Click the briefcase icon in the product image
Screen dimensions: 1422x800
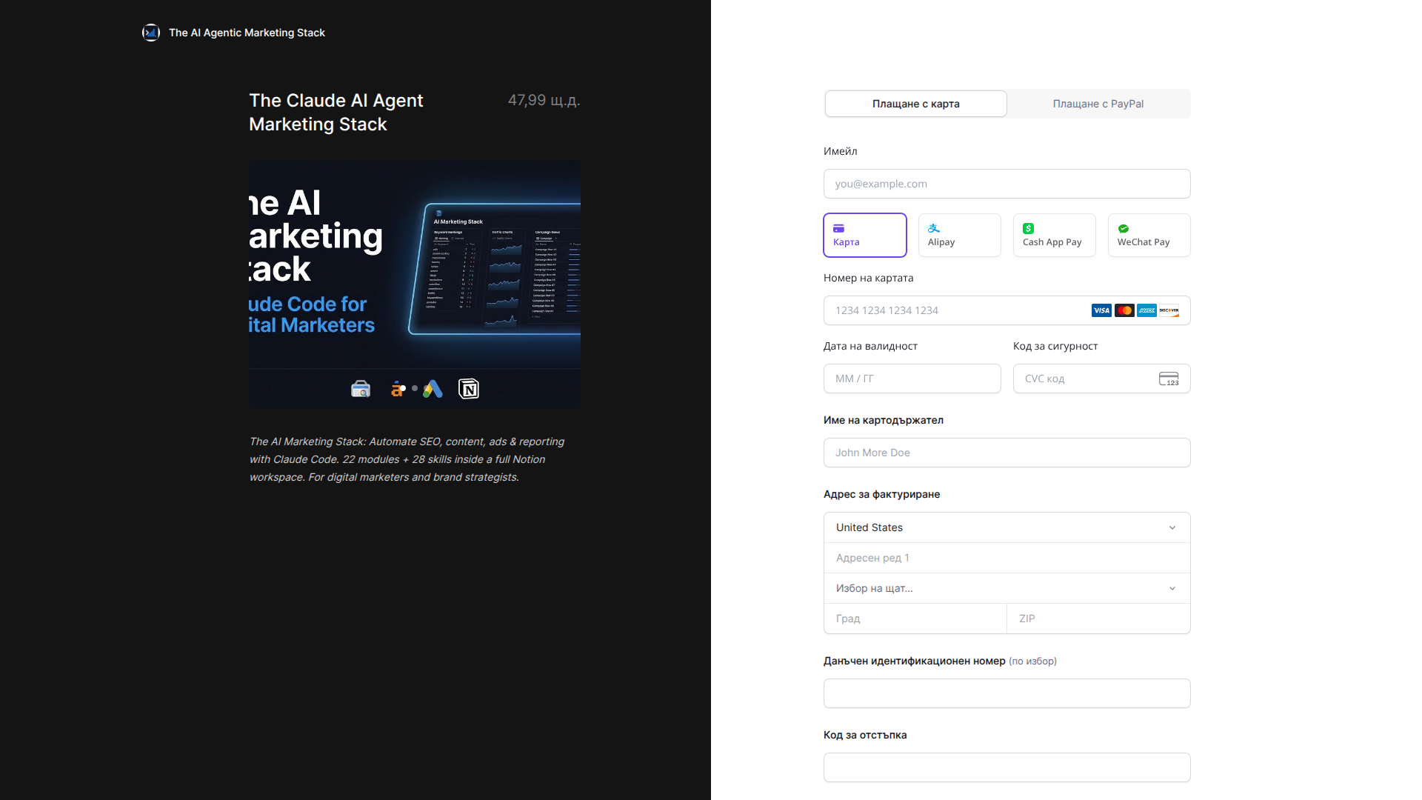361,388
